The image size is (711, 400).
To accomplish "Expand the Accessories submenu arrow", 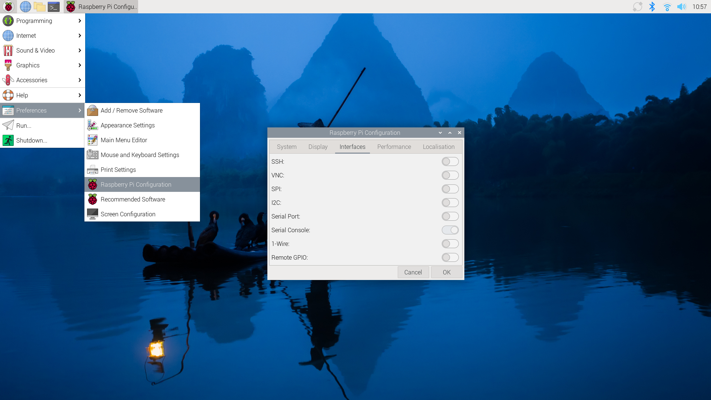I will (x=80, y=80).
